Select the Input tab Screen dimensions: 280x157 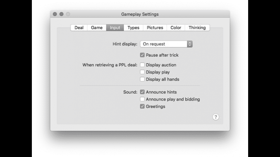tap(115, 28)
